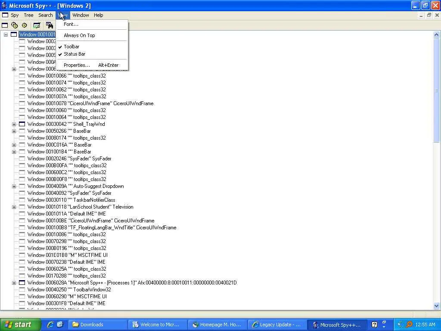Select the Window 0001011A "Default IME" row
This screenshot has height=331, width=441.
(66, 214)
